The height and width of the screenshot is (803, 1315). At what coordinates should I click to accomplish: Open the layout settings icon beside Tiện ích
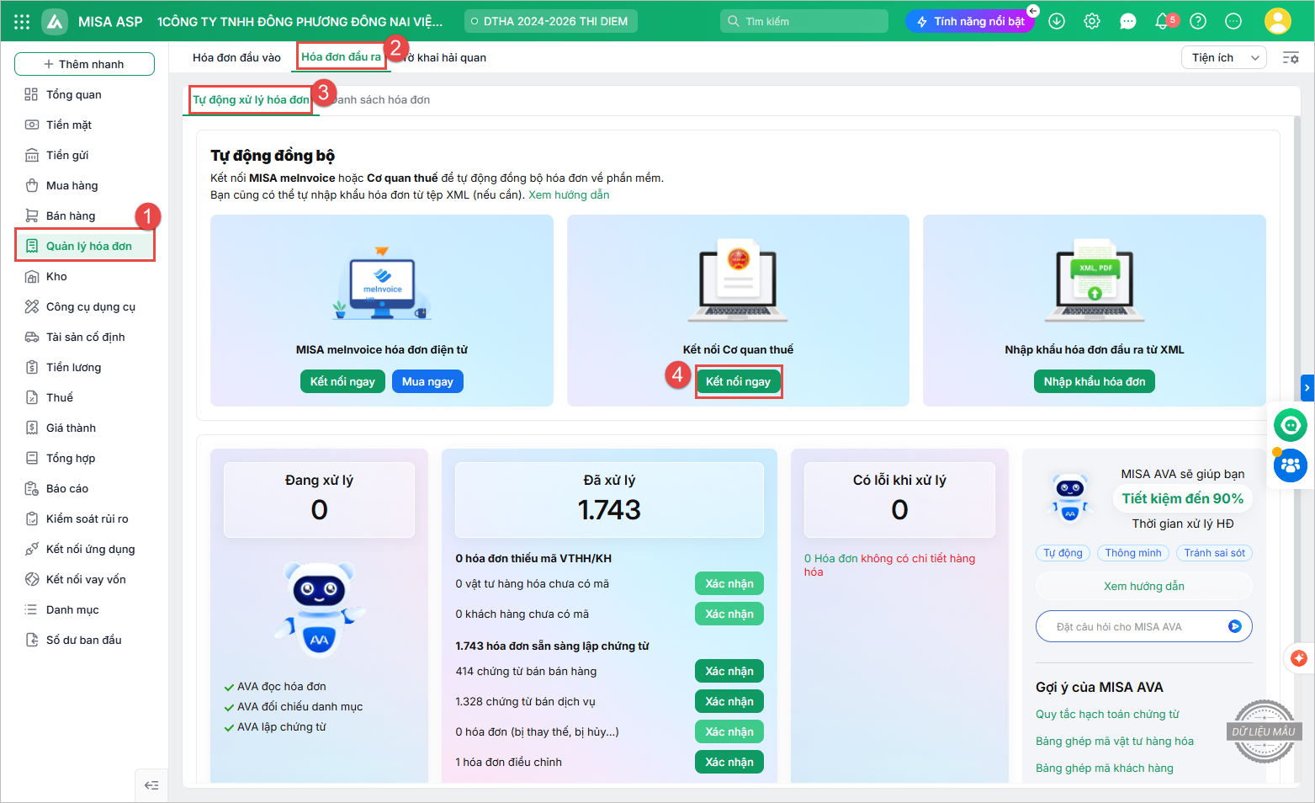click(1291, 58)
